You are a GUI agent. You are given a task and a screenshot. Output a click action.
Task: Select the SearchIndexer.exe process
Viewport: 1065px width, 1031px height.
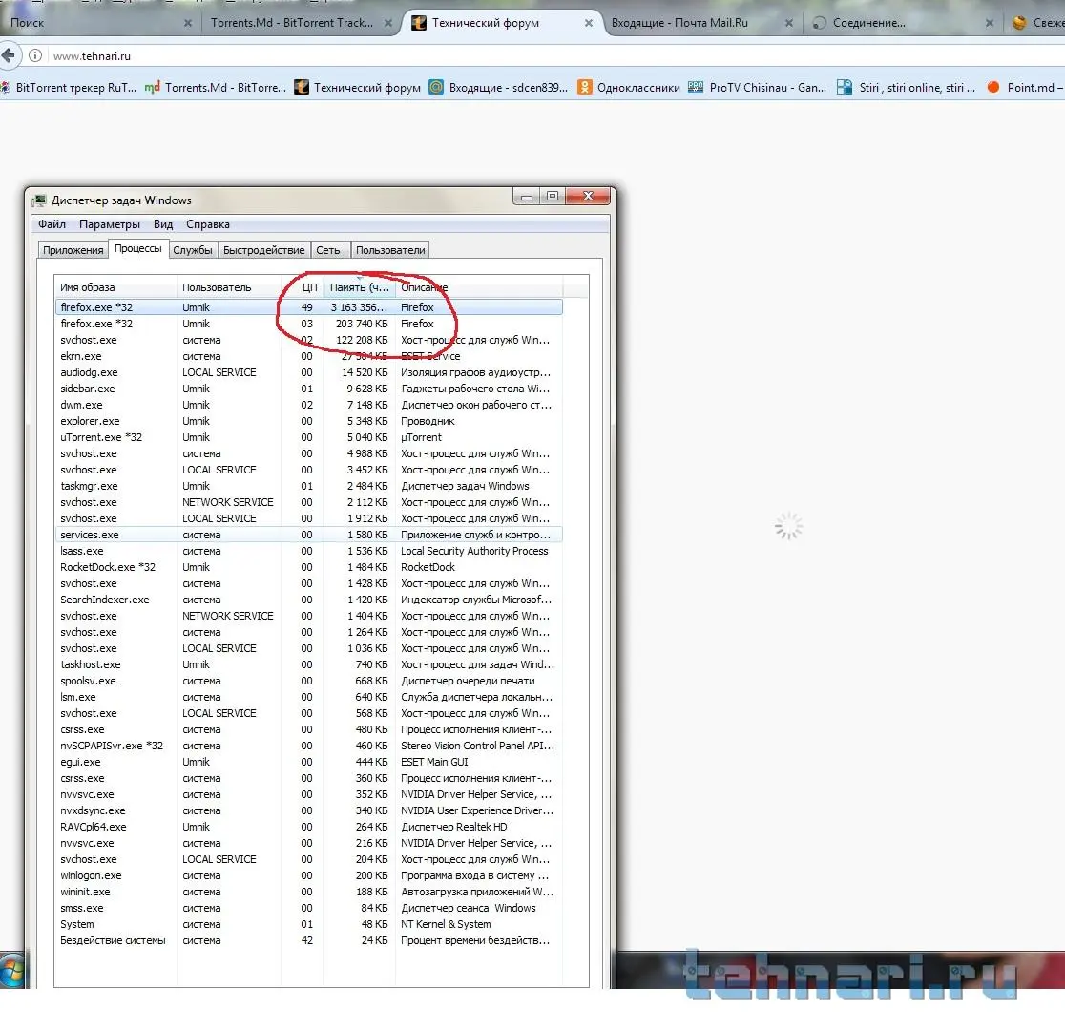click(309, 600)
